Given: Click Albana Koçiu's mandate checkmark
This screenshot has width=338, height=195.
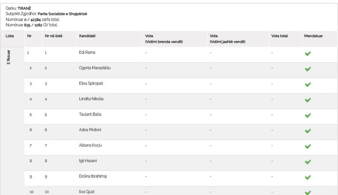Looking at the screenshot, I should (308, 146).
